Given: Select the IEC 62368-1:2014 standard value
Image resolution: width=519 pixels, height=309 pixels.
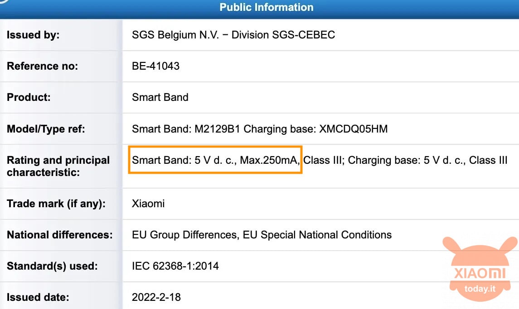Looking at the screenshot, I should point(175,266).
